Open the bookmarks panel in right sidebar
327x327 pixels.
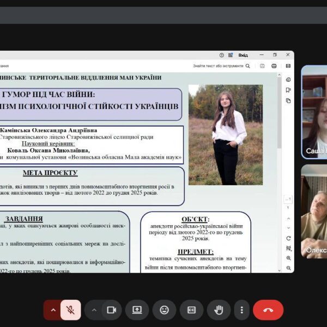[x=288, y=90]
